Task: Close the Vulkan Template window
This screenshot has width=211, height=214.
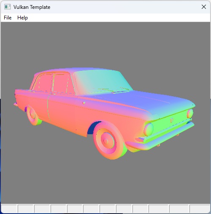Action: pyautogui.click(x=204, y=7)
